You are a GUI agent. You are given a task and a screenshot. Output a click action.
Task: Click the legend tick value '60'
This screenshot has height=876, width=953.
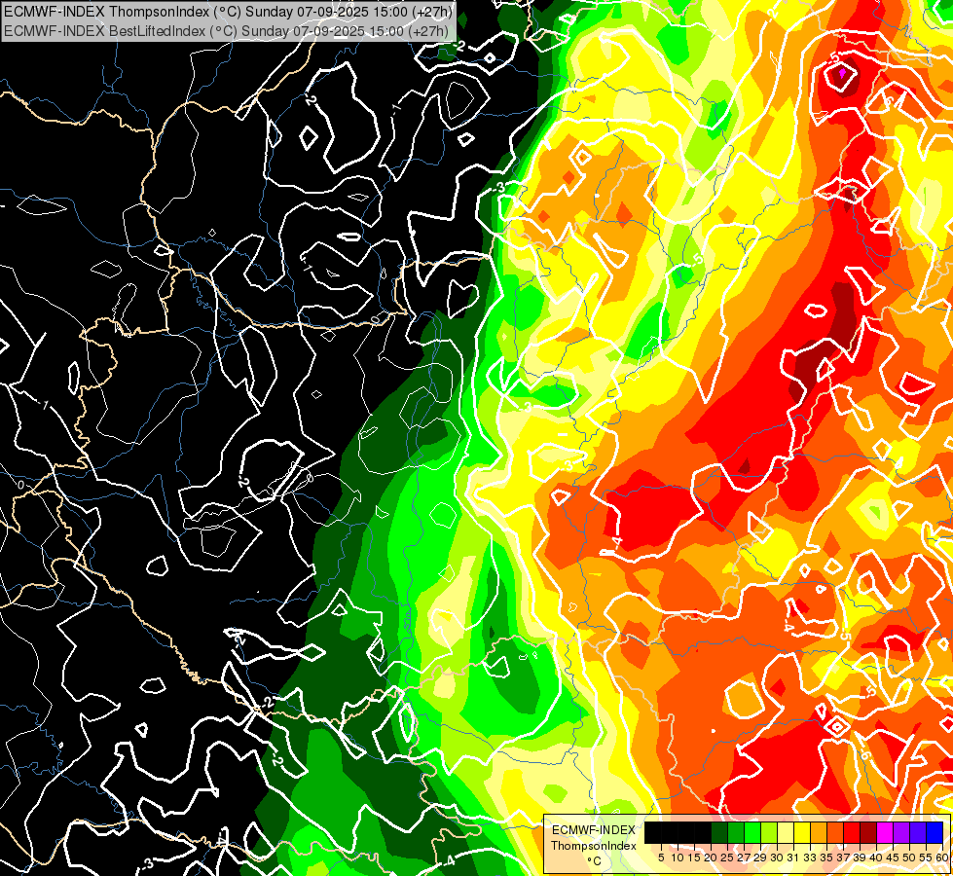click(x=942, y=858)
